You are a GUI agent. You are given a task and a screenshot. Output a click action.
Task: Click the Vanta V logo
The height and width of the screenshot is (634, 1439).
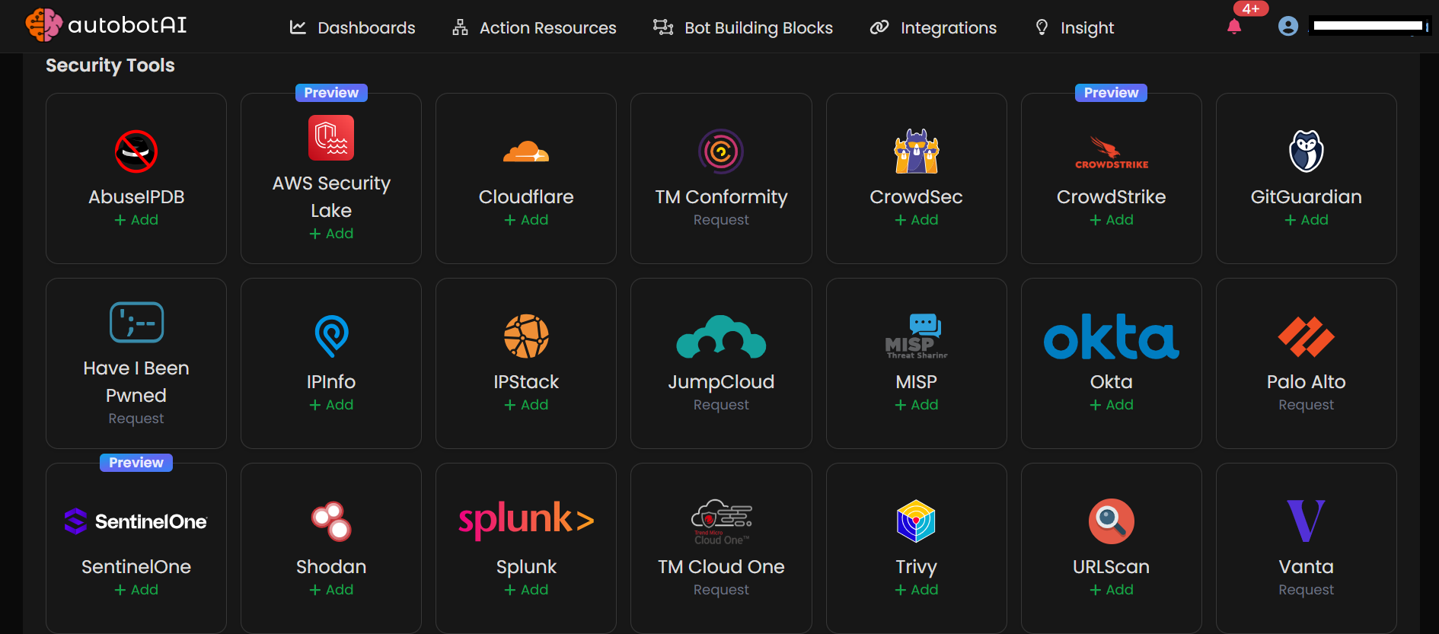[1307, 521]
